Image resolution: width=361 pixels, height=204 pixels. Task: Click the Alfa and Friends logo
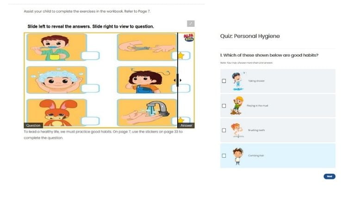188,38
